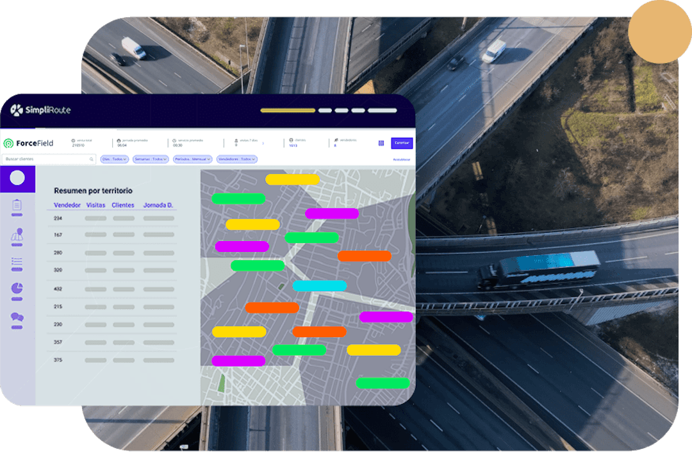Open the pie chart sidebar icon

click(x=17, y=289)
